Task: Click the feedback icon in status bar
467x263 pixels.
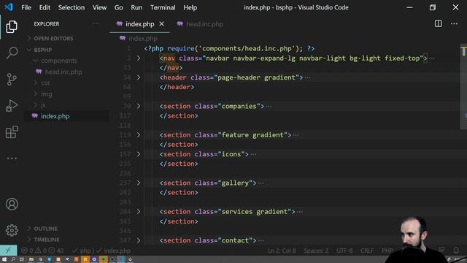Action: 441,250
